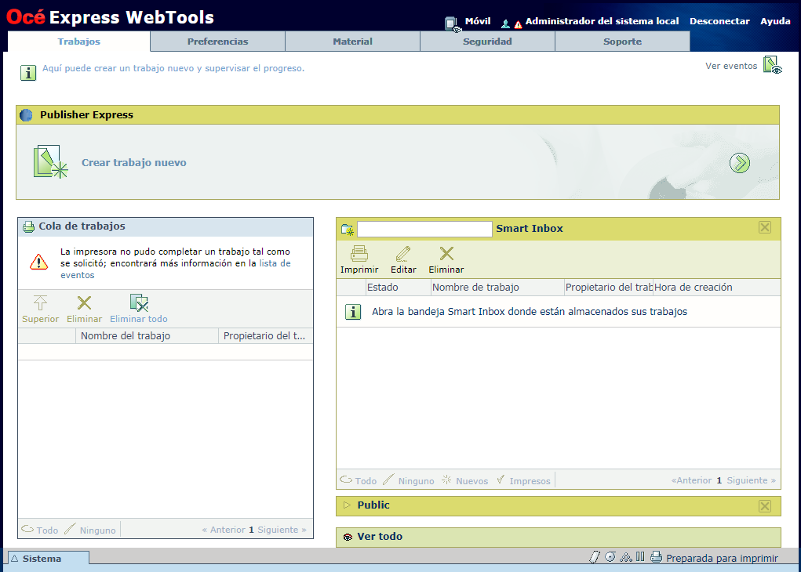Click the user silhouette icon beside Administrador
Screen dimensions: 801x572
(505, 24)
